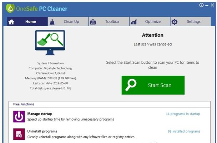The width and height of the screenshot is (217, 143).
Task: Click the house icon on Home tab
Action: pyautogui.click(x=11, y=22)
